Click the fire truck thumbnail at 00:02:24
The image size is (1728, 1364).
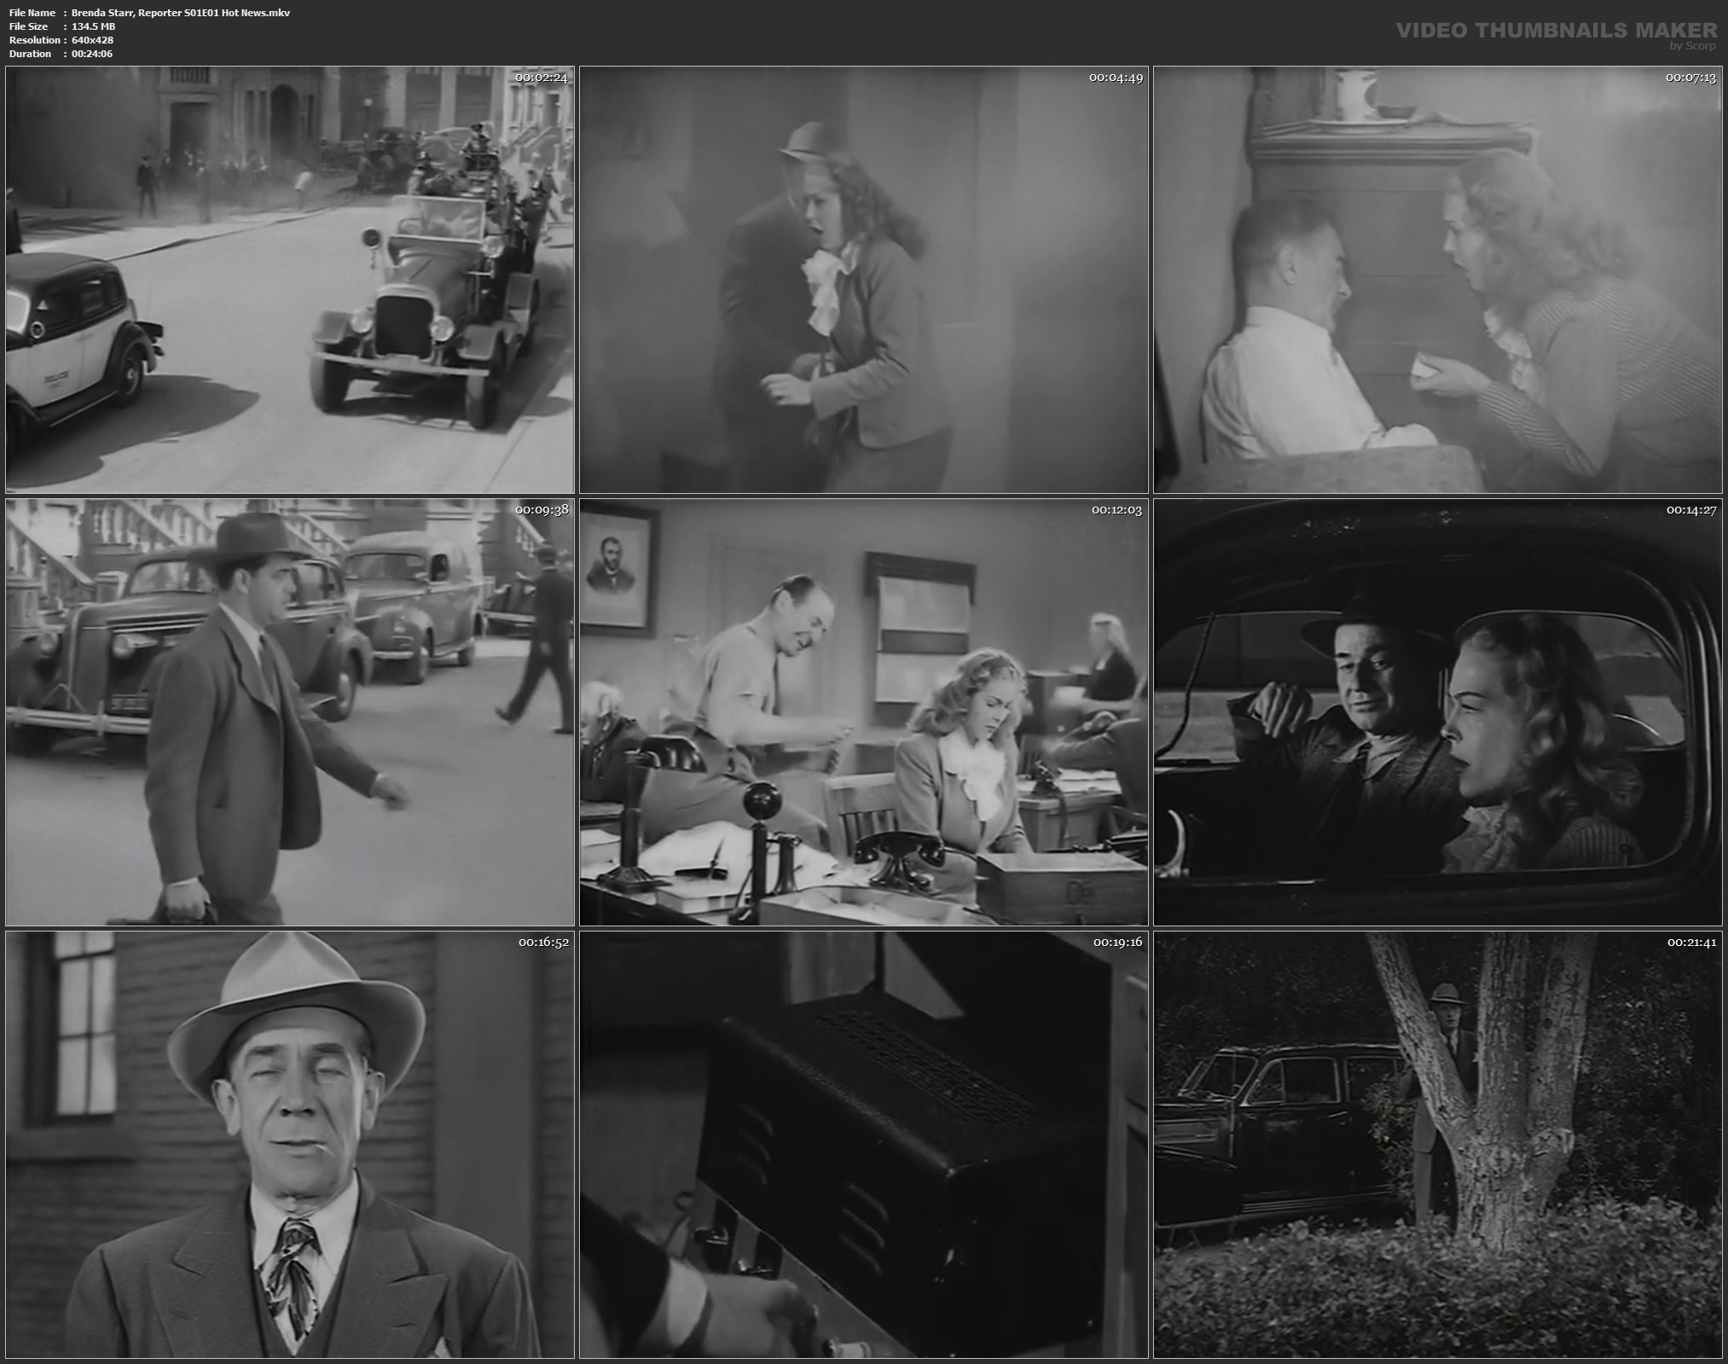click(x=290, y=280)
